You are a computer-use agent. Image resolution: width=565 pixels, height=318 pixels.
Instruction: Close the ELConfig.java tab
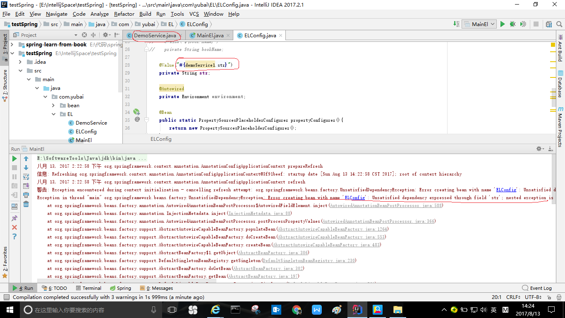(280, 36)
